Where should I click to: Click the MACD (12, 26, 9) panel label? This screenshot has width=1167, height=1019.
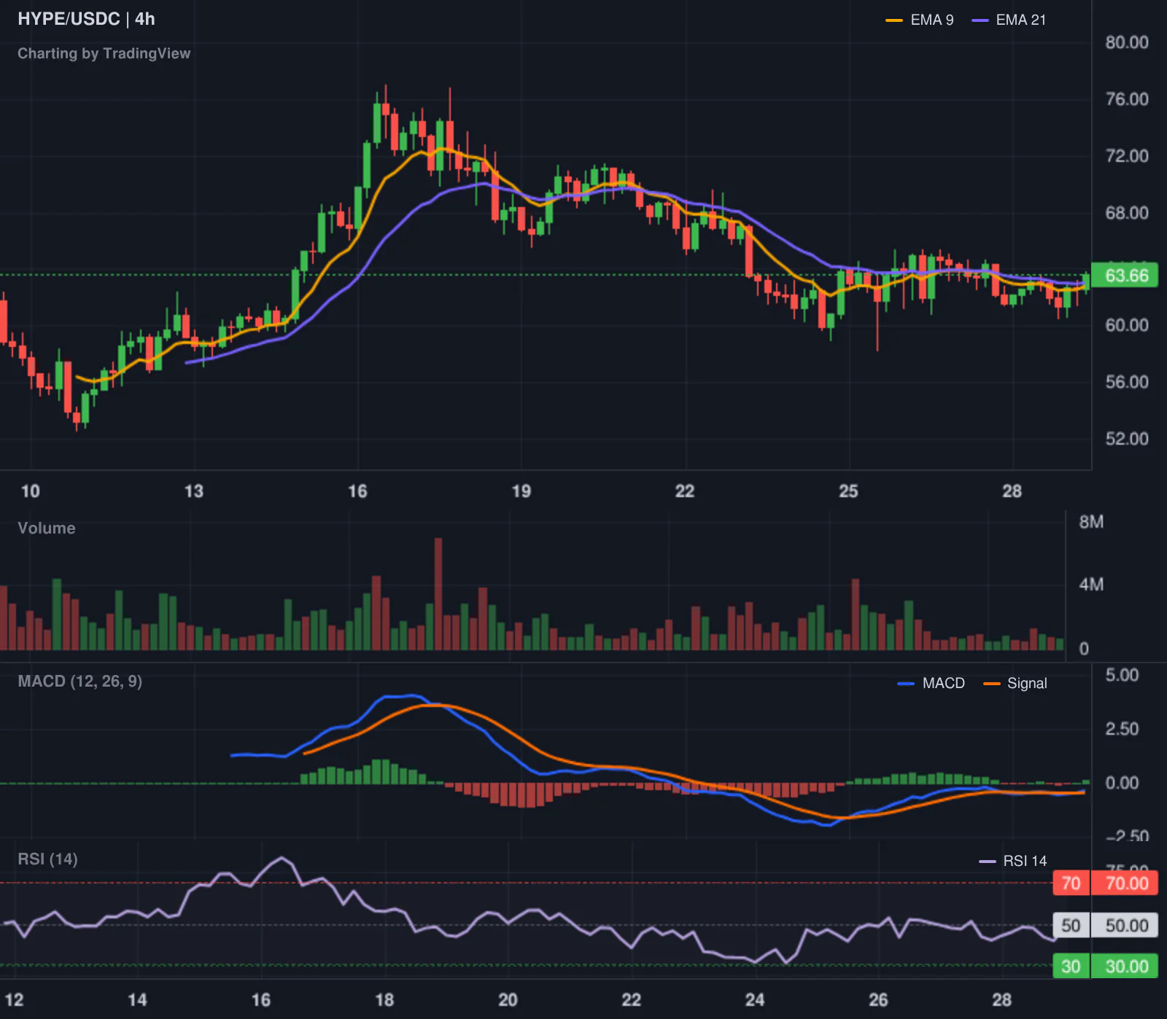[x=80, y=682]
